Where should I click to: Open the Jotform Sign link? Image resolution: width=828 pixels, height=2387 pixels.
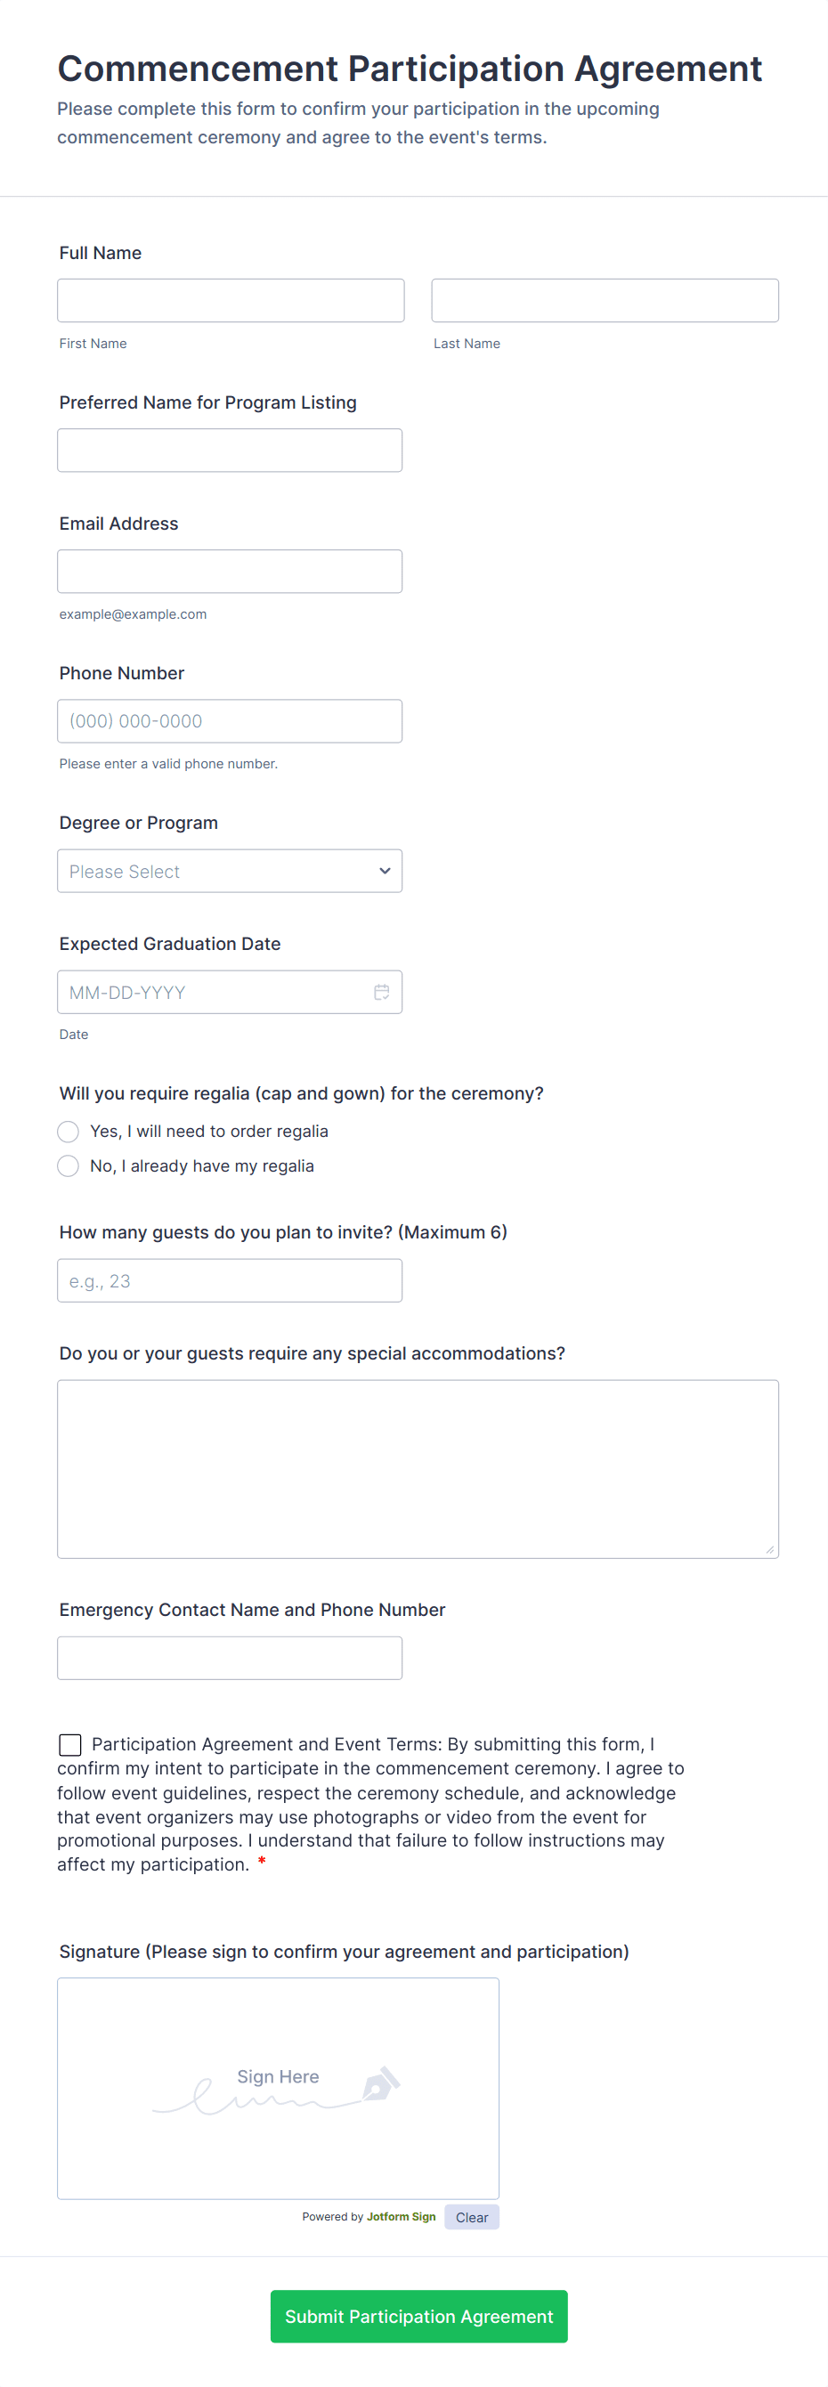click(x=400, y=2217)
